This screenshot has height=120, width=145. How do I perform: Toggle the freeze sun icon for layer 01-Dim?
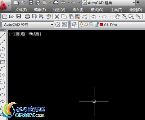point(86,24)
